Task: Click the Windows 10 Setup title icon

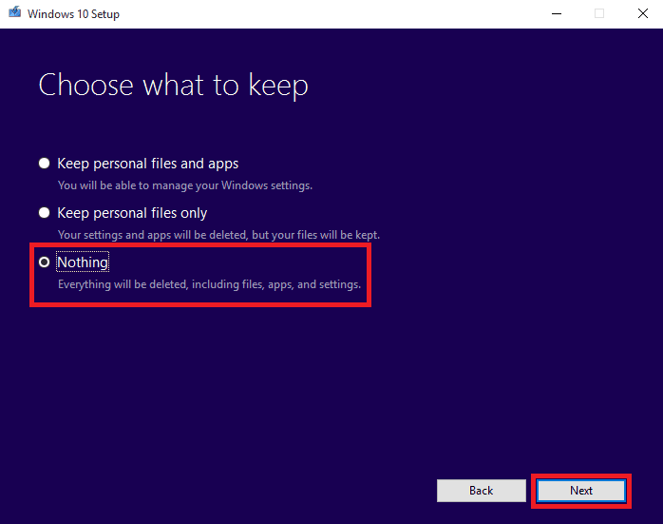Action: click(x=15, y=12)
